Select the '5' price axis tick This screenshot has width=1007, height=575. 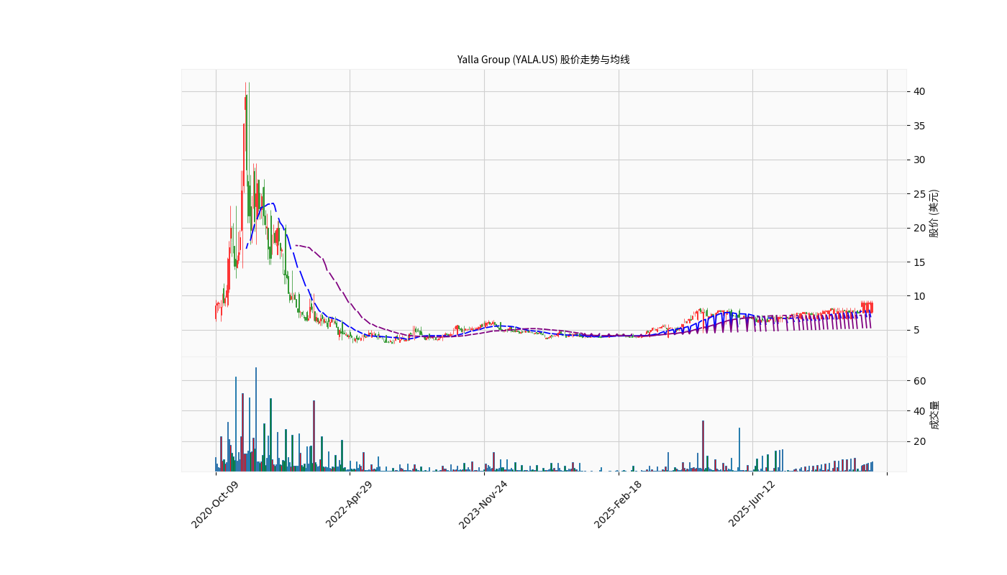click(916, 331)
